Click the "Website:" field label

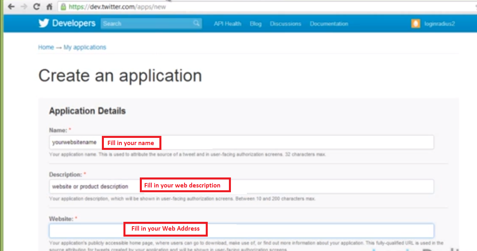coord(61,219)
